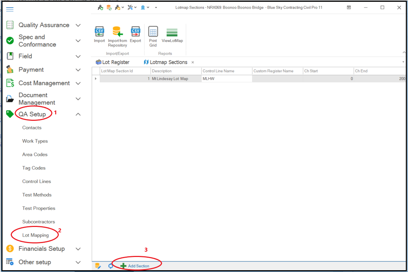
Task: Expand the Field section chevron
Action: [x=78, y=56]
